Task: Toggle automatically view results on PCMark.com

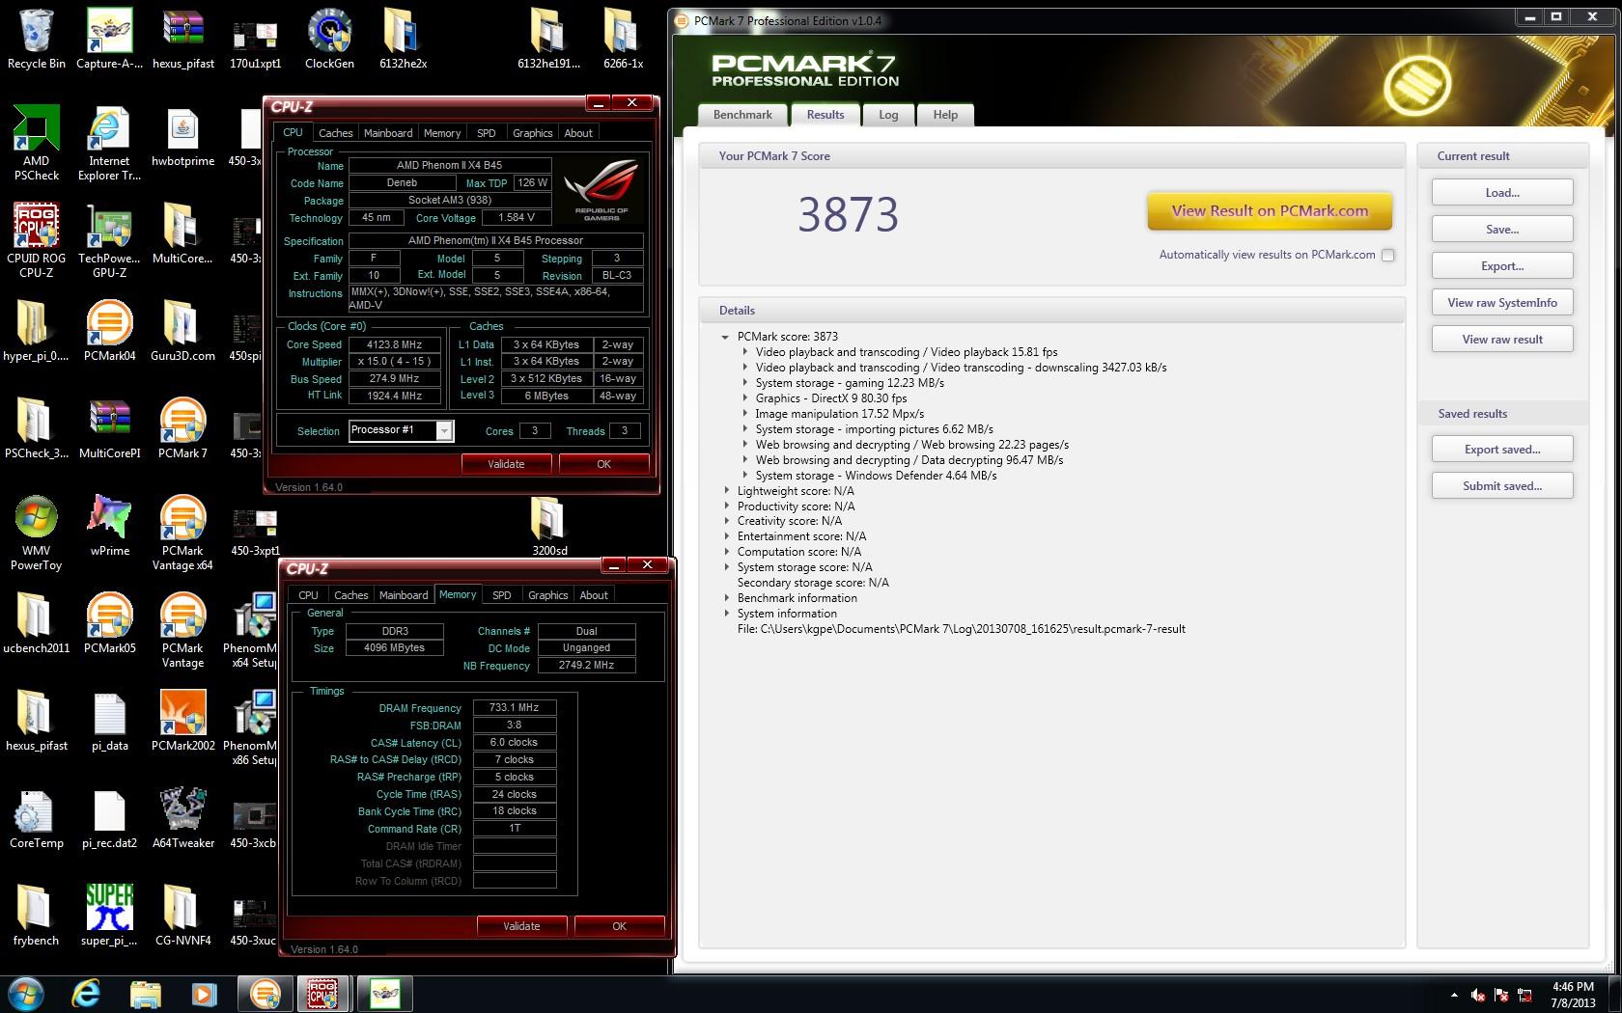Action: coord(1387,256)
